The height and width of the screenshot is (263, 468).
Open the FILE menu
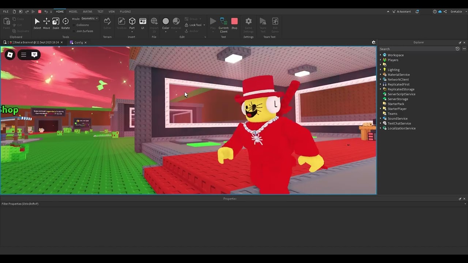[6, 11]
